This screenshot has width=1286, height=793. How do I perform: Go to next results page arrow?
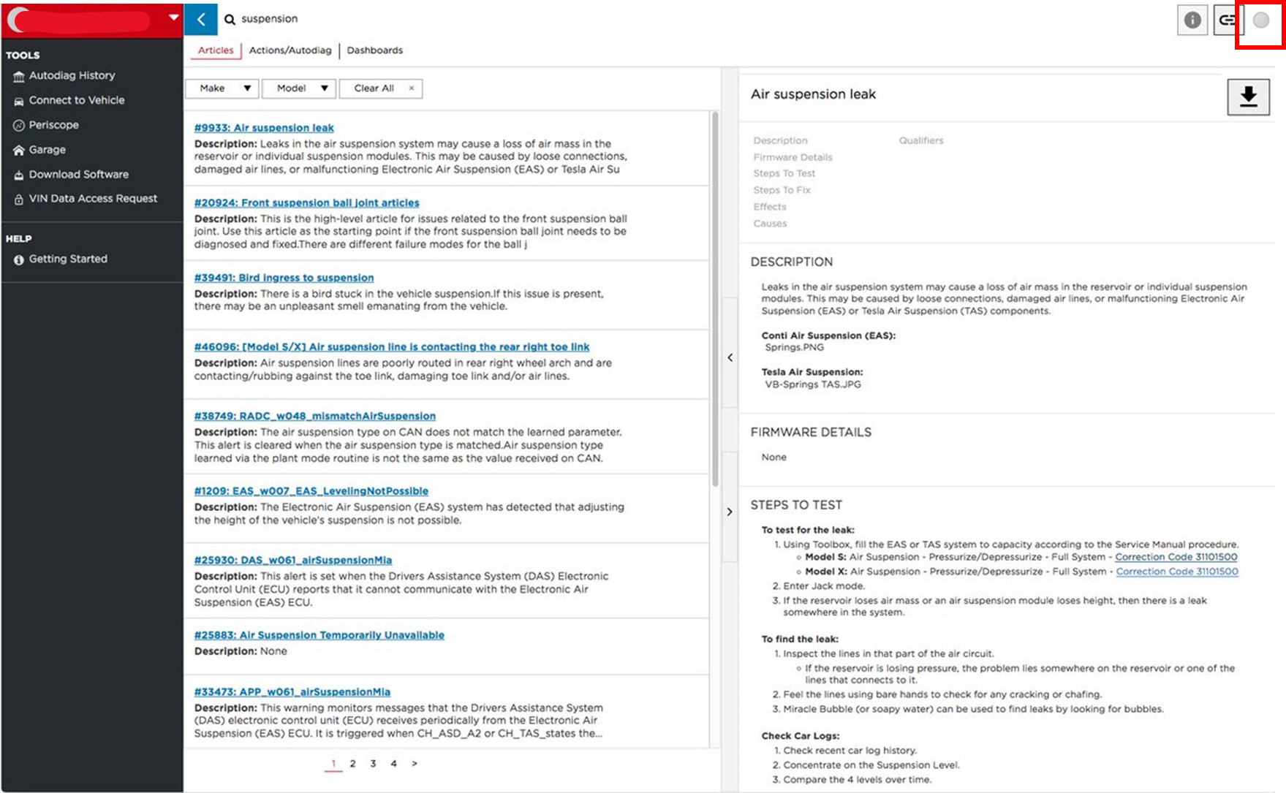415,764
